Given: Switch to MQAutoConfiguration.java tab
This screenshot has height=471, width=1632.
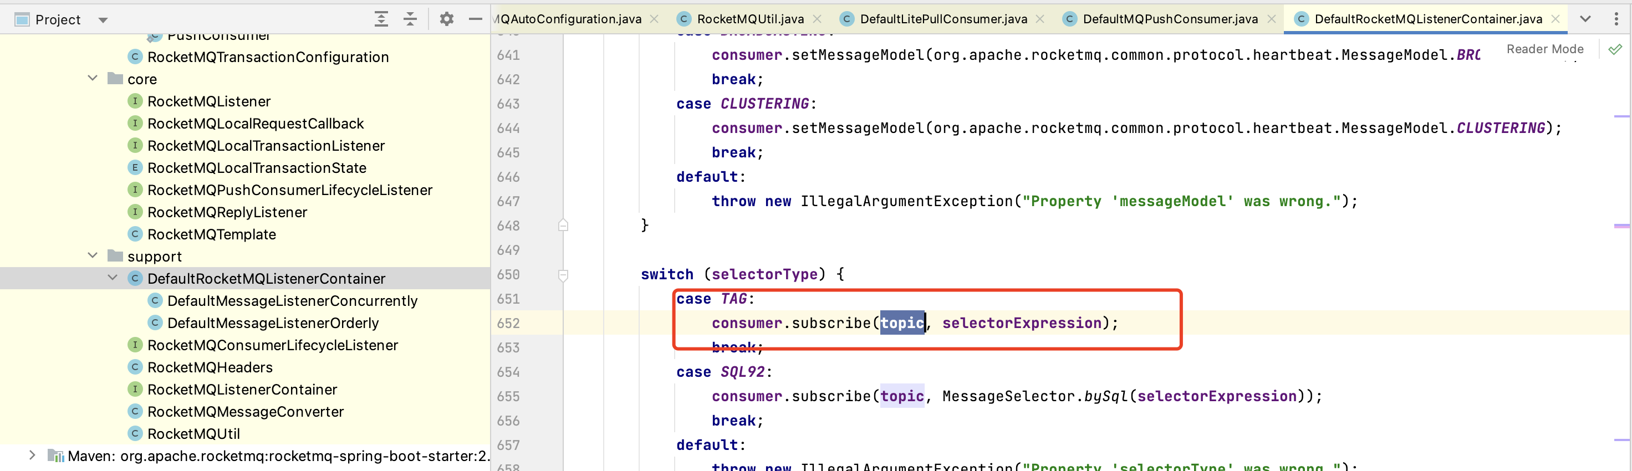Looking at the screenshot, I should [x=568, y=19].
